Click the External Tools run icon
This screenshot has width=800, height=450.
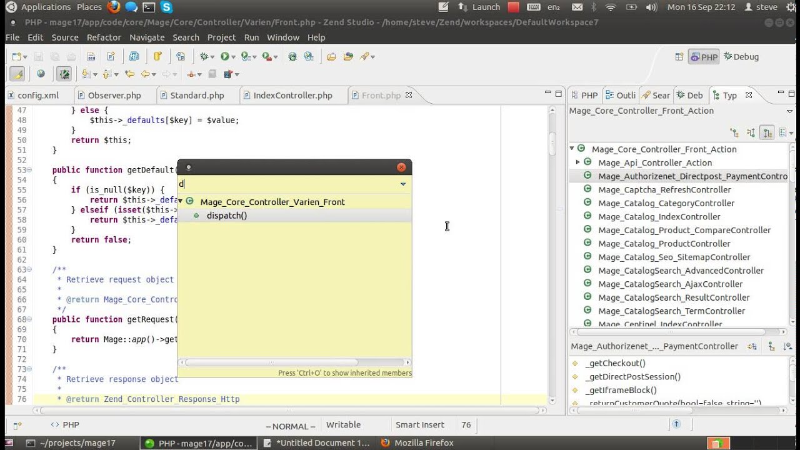coord(266,57)
